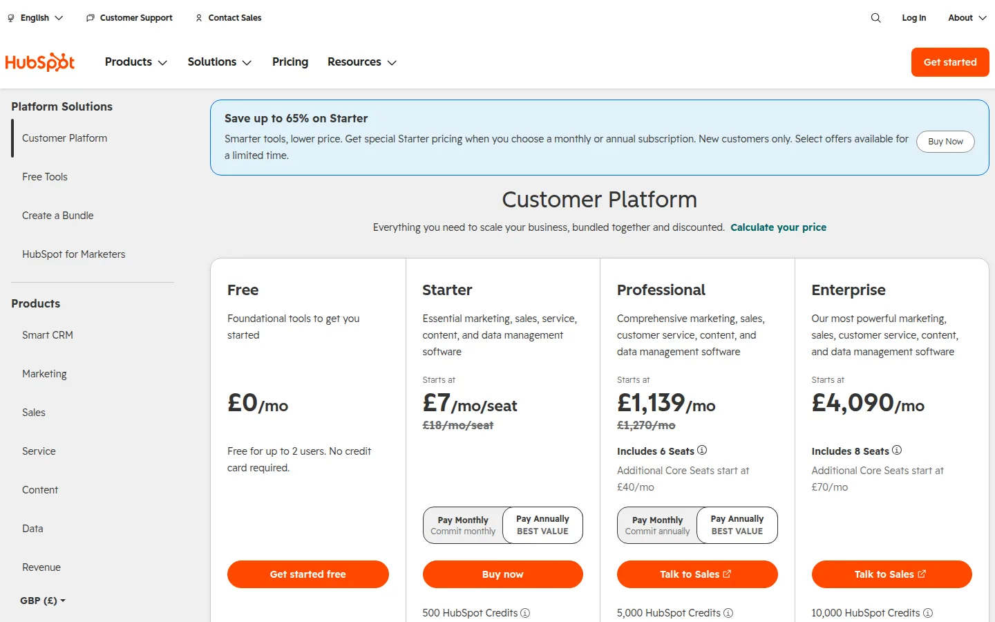This screenshot has width=995, height=622.
Task: Open Customer Support link
Action: point(129,18)
